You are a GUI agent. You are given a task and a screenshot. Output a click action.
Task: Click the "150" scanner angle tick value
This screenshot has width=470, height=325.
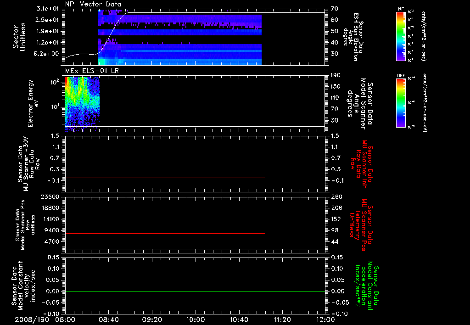click(336, 87)
